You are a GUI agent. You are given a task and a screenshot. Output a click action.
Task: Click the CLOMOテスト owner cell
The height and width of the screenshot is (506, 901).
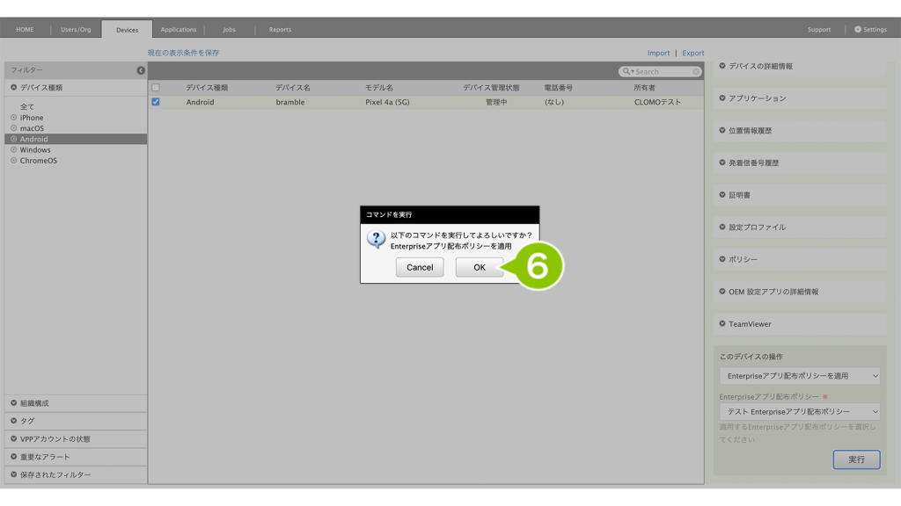[657, 102]
